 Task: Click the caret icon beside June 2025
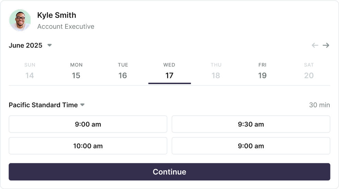pos(49,45)
